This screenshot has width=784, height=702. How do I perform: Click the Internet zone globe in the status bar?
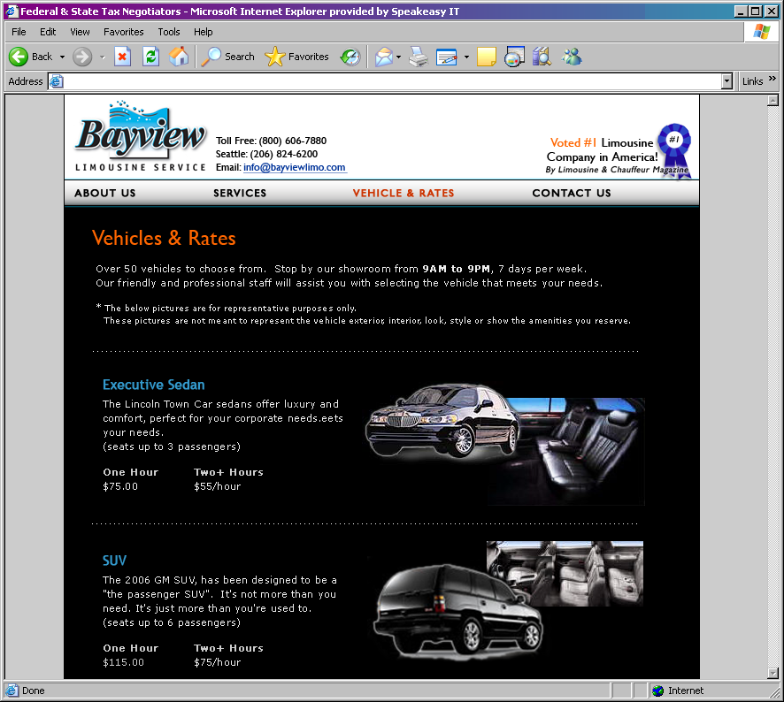point(658,691)
